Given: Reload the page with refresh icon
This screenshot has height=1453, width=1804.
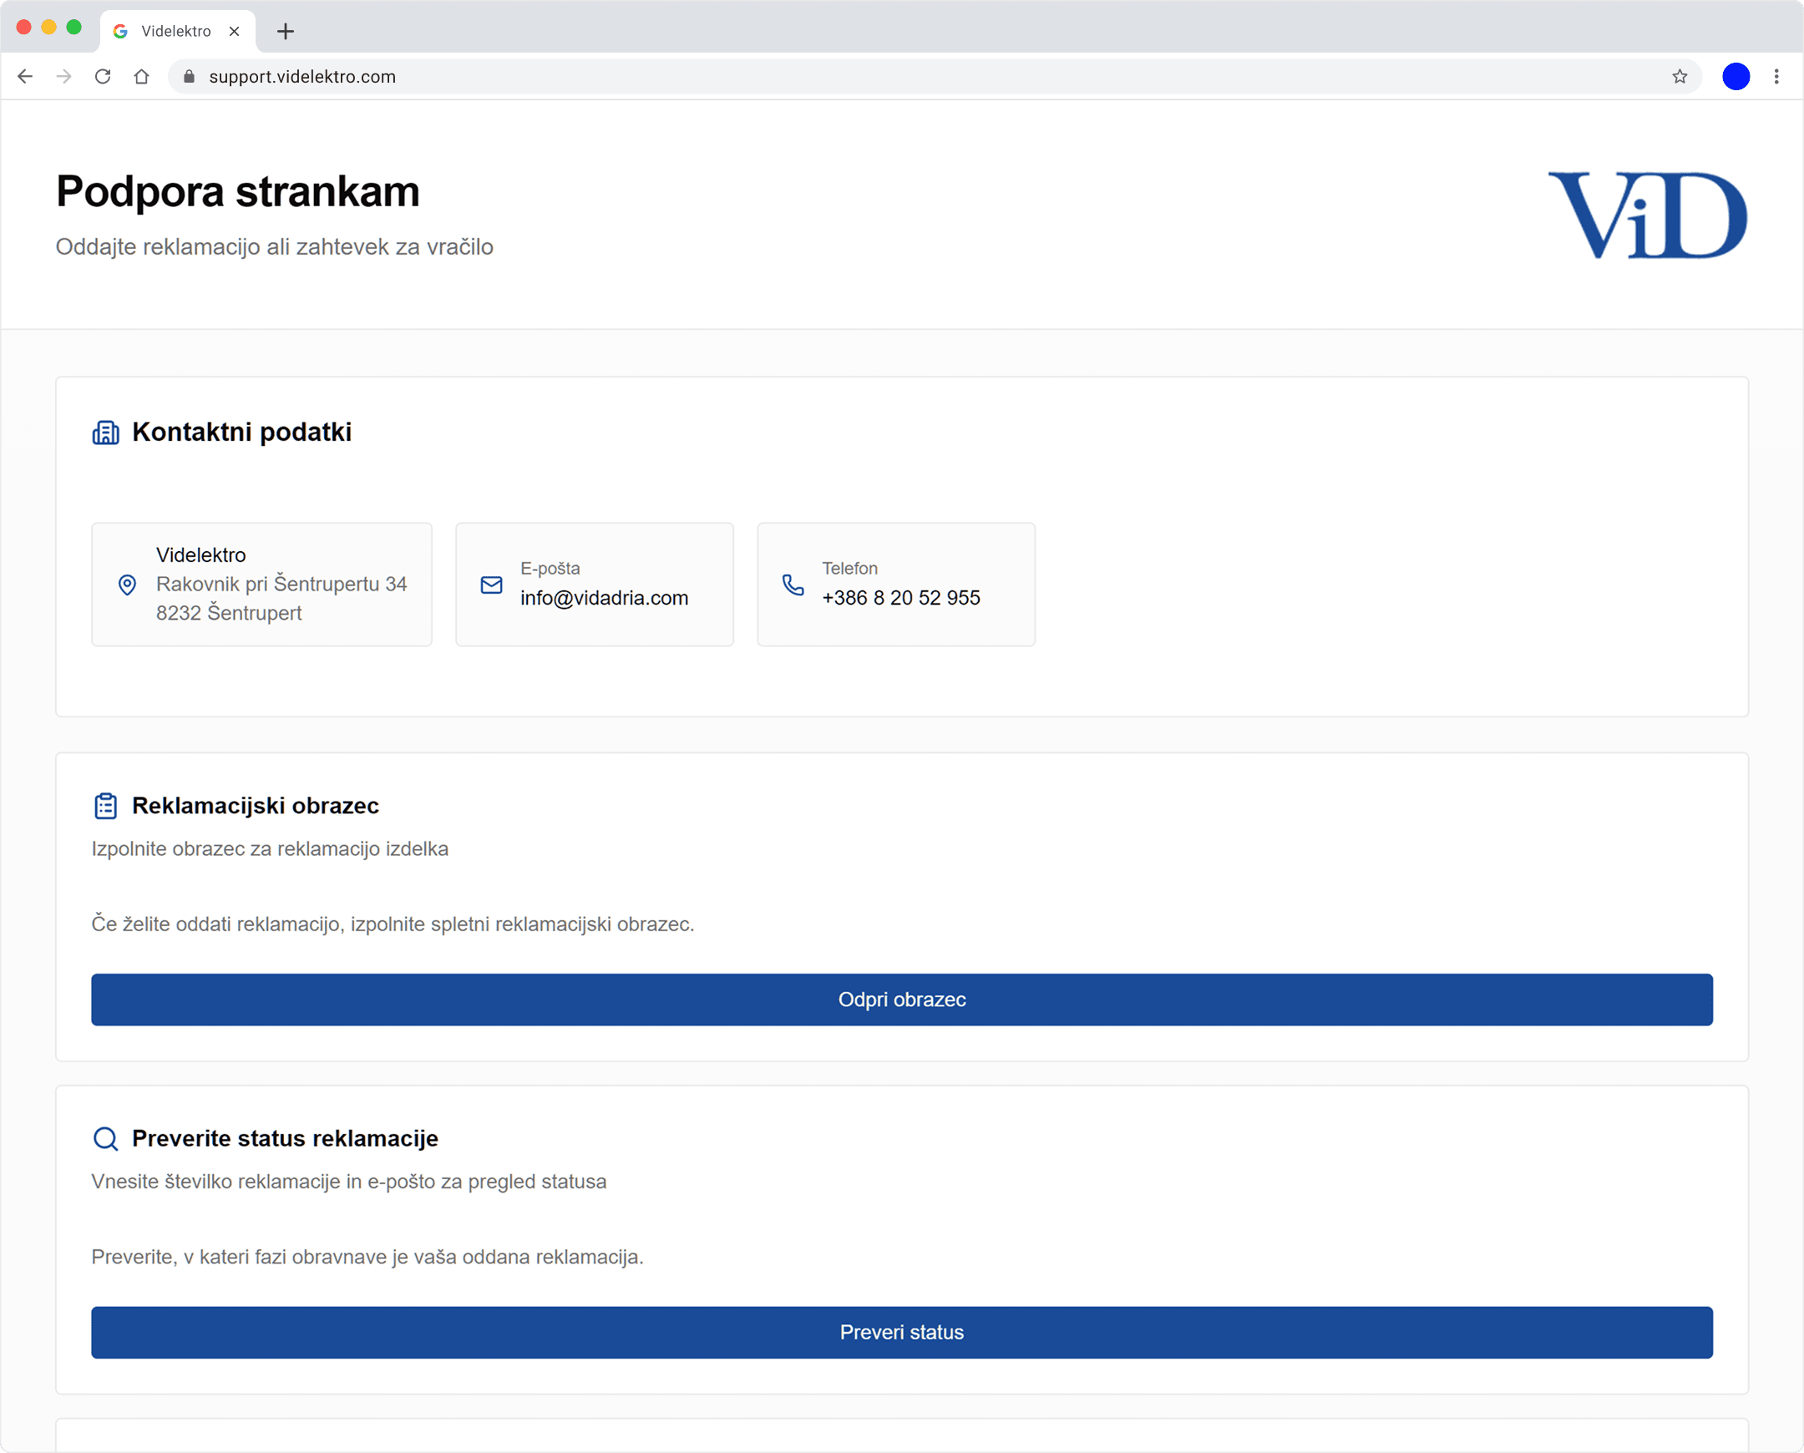Looking at the screenshot, I should coord(103,77).
